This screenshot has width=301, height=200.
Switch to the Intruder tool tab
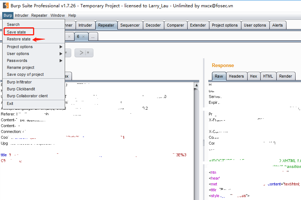(x=85, y=25)
